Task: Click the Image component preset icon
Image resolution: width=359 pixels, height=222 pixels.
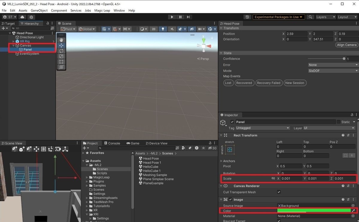Action: point(349,200)
